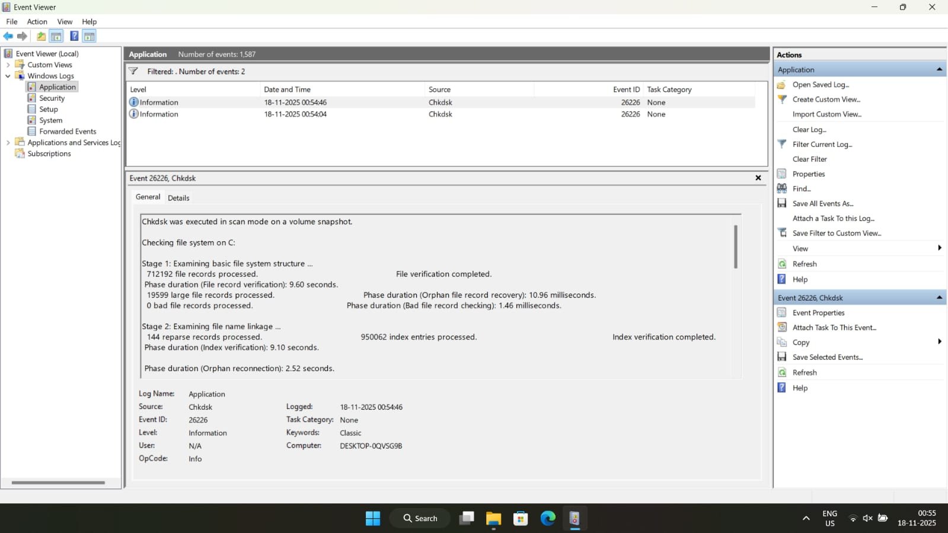Viewport: 948px width, 533px height.
Task: Open the View menu
Action: pos(65,21)
